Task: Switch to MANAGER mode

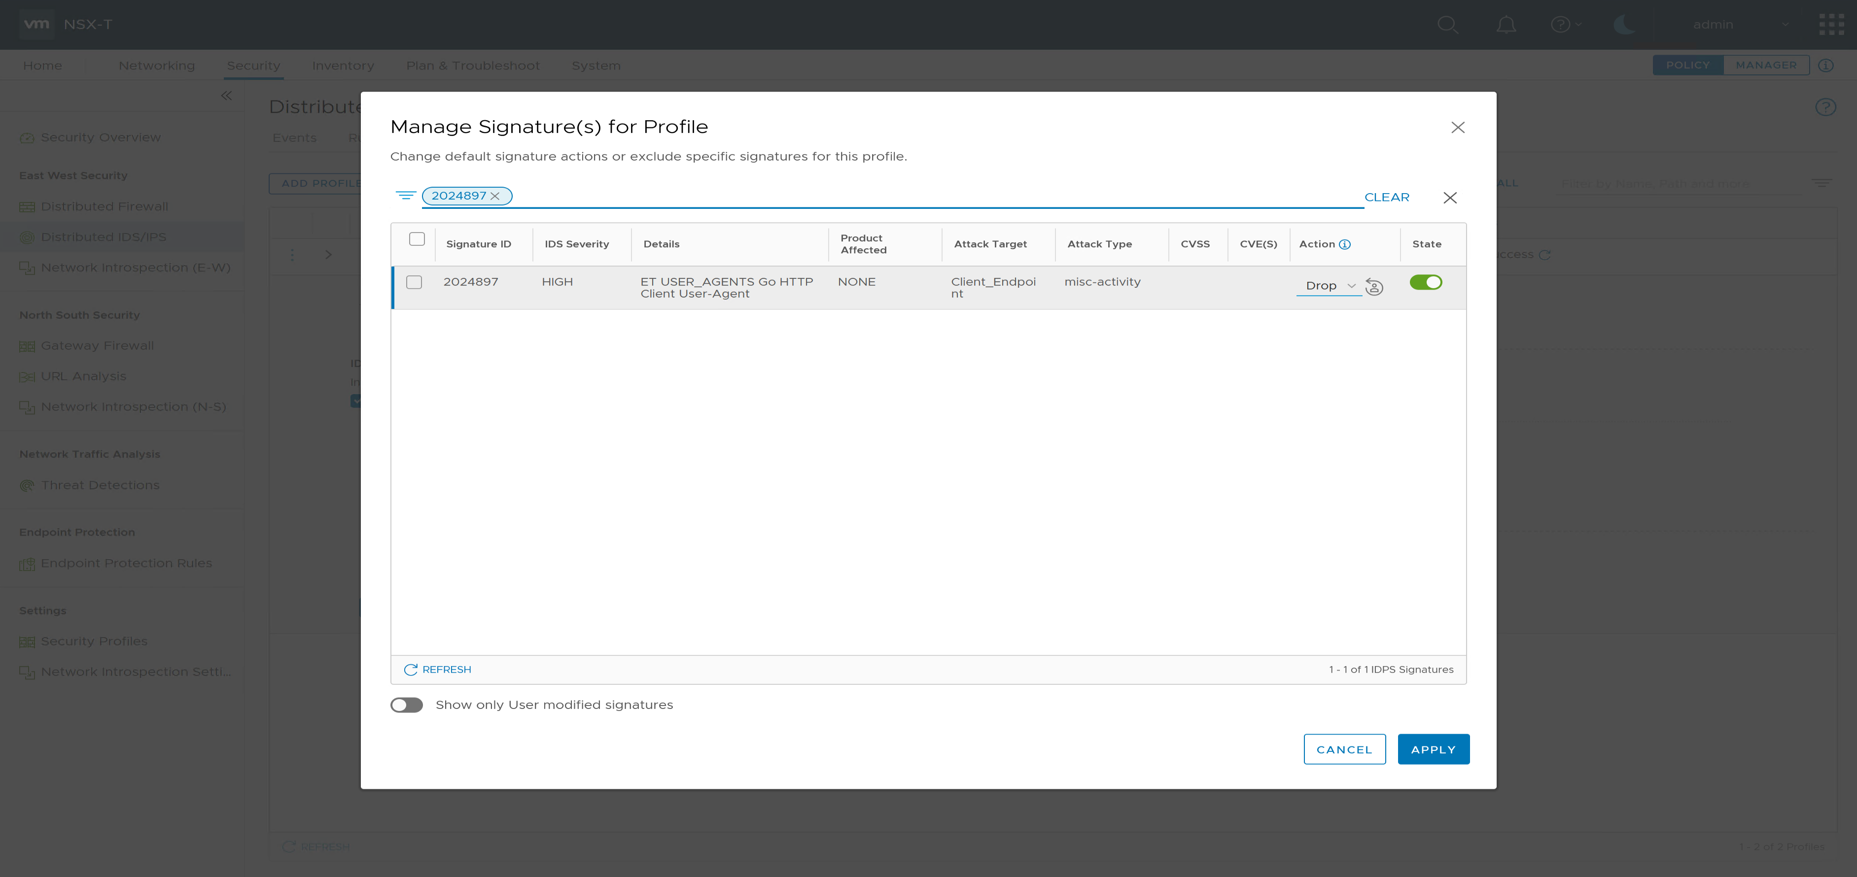Action: tap(1765, 65)
